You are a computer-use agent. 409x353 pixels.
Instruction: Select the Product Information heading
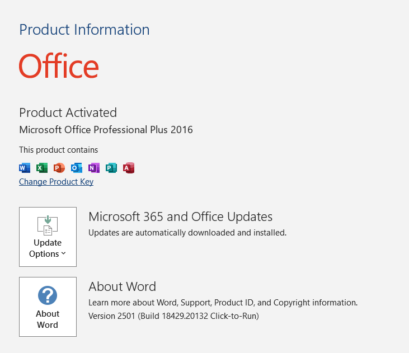(x=84, y=30)
